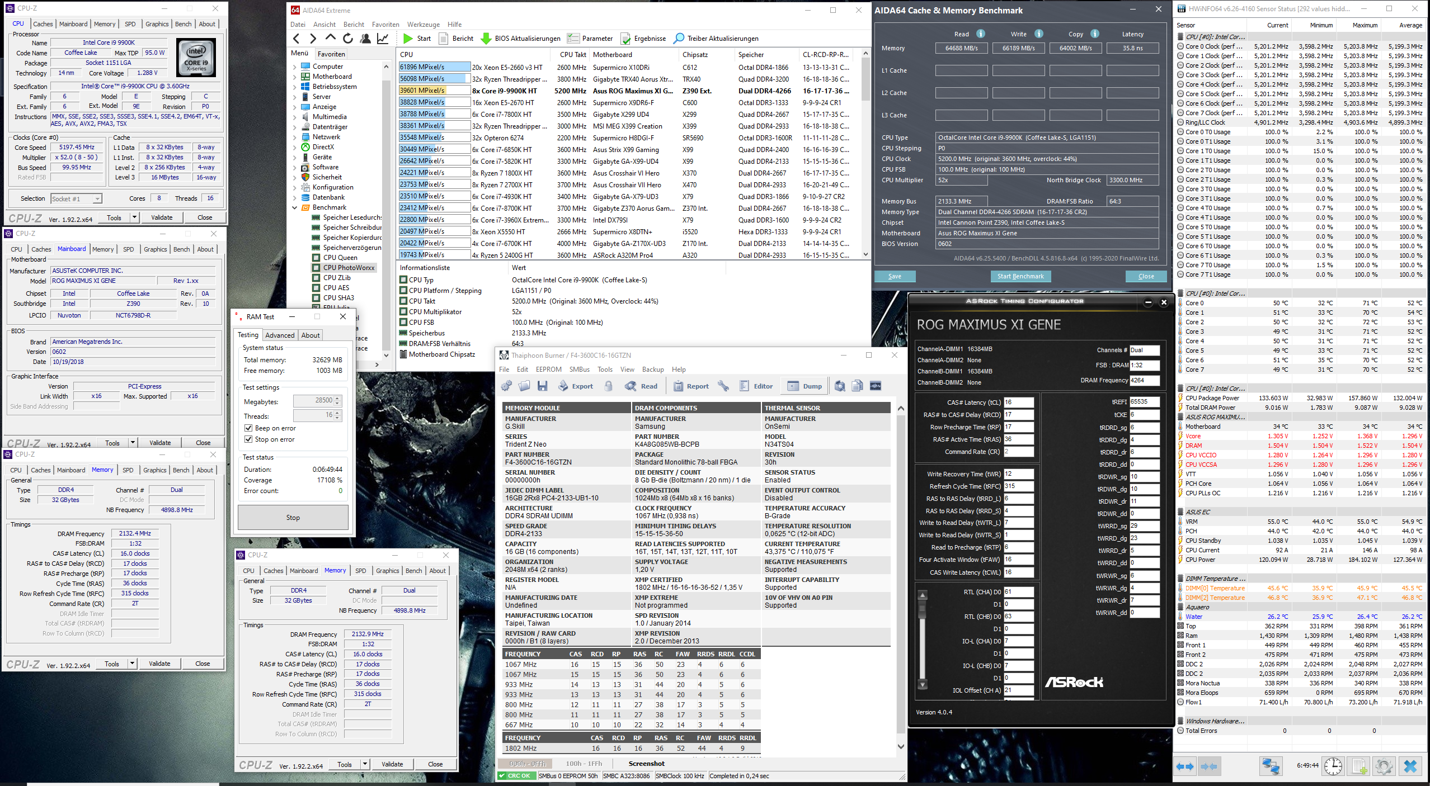Click the HWiNFO settings gear icon
The width and height of the screenshot is (1430, 786).
pyautogui.click(x=1384, y=766)
